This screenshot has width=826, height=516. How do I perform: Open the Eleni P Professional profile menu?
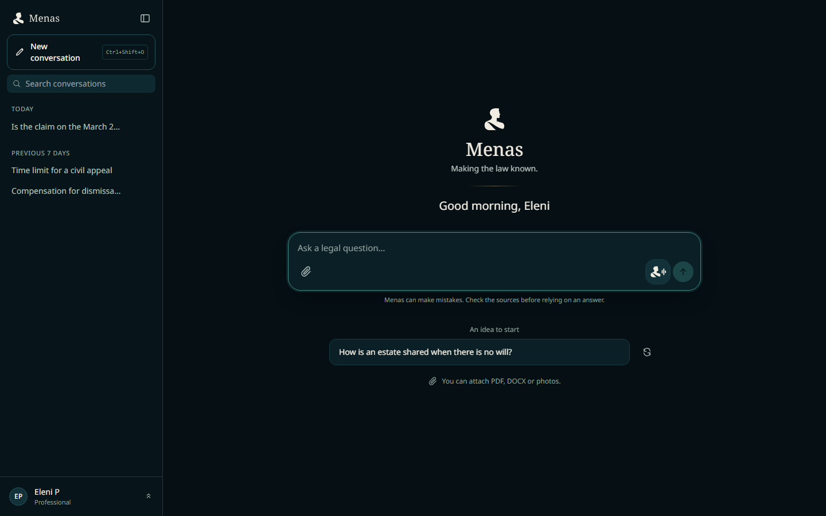(x=81, y=497)
